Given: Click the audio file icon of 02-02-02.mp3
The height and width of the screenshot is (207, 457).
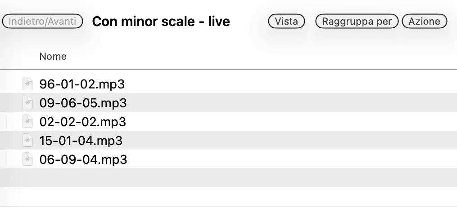Looking at the screenshot, I should tap(28, 122).
